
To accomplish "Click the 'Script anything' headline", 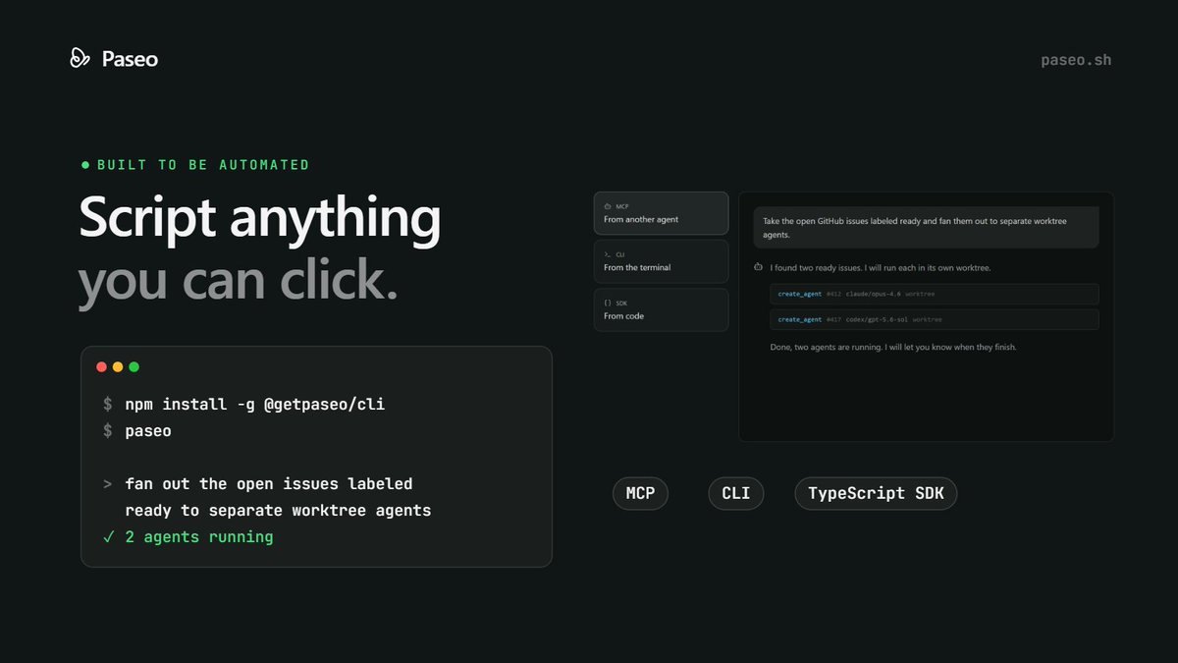I will click(260, 218).
